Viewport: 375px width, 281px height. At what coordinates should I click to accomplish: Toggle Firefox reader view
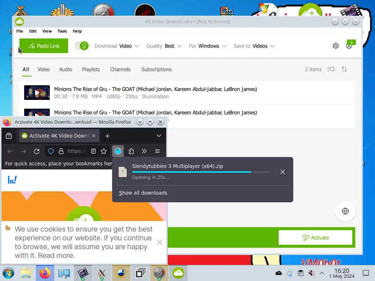93,151
